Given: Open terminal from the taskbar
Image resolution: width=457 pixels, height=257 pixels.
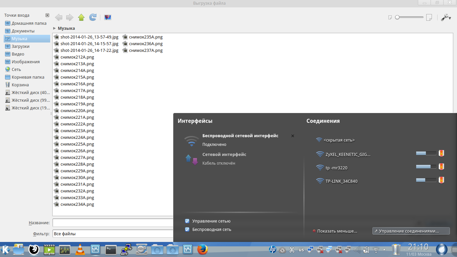Looking at the screenshot, I should point(111,250).
